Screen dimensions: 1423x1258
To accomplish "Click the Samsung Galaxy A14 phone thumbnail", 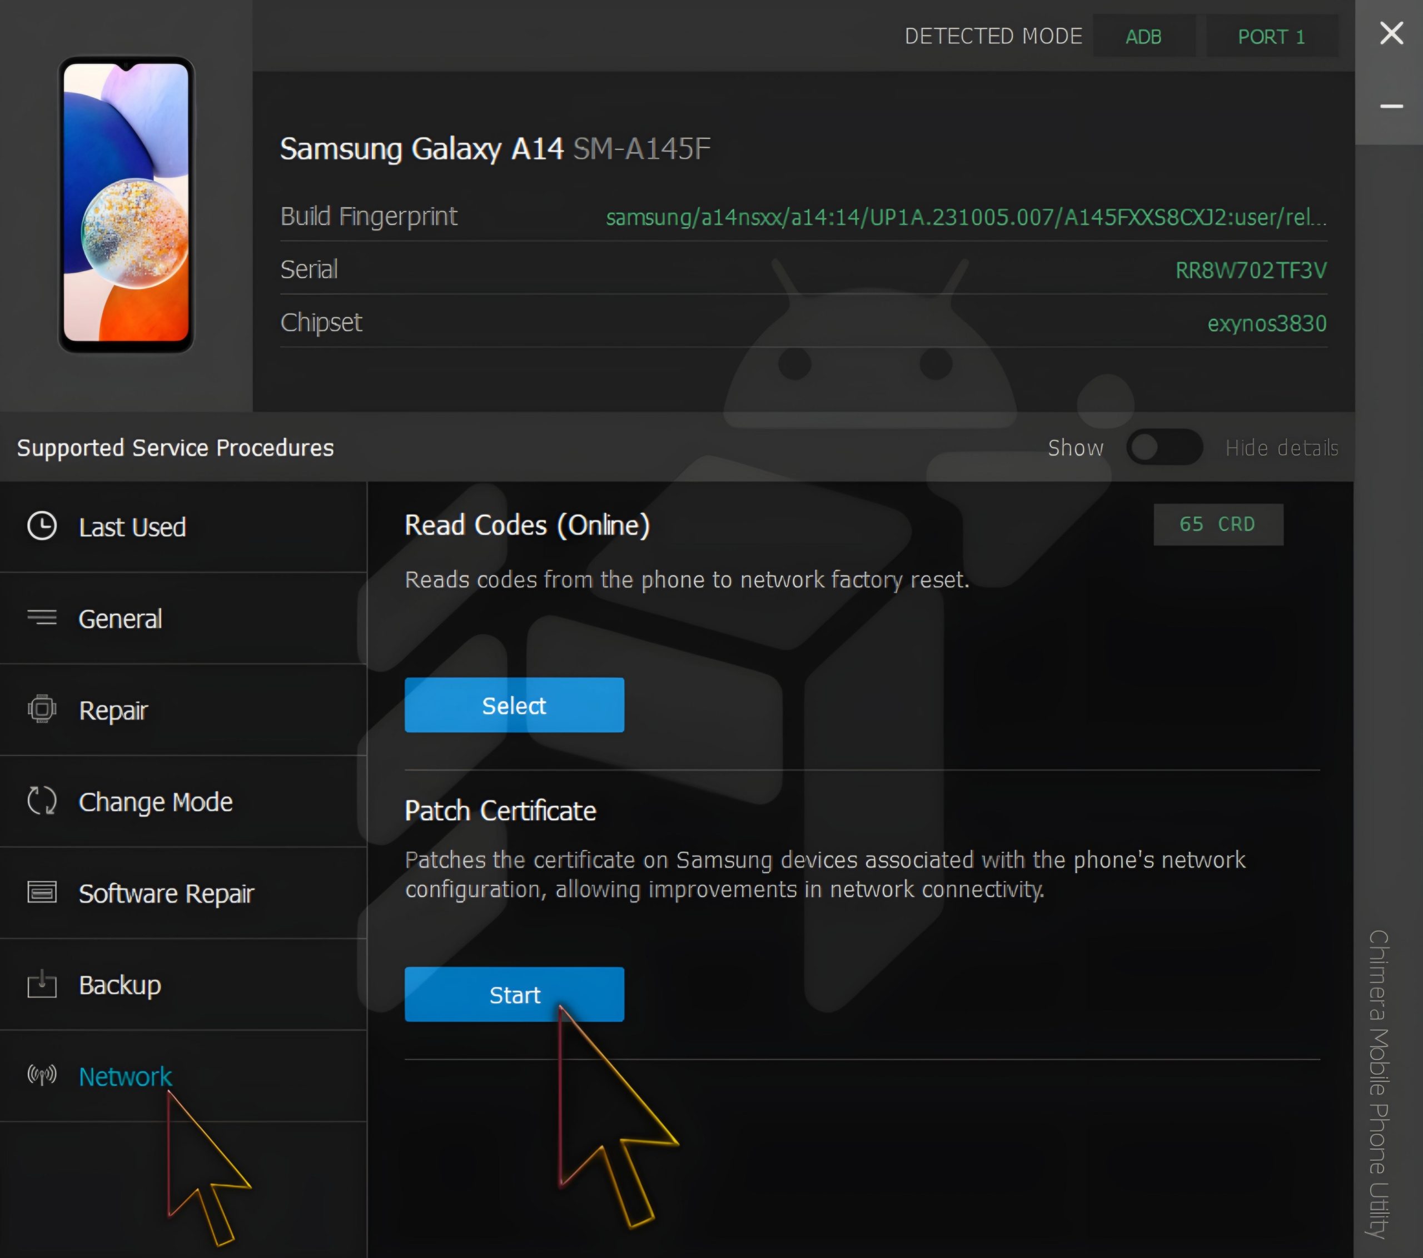I will click(126, 204).
